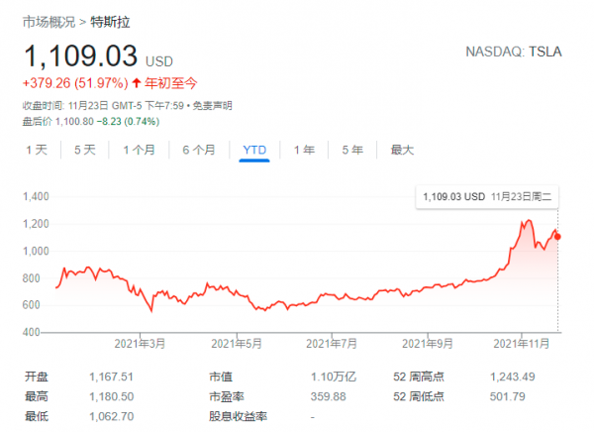Click the red dot at chart line end
594x432 pixels.
pyautogui.click(x=557, y=236)
